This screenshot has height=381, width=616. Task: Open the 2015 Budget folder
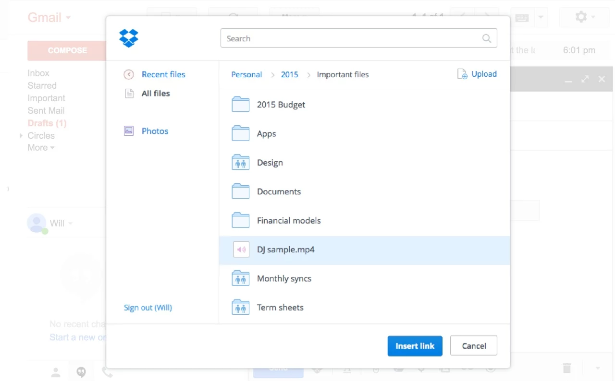click(x=364, y=105)
